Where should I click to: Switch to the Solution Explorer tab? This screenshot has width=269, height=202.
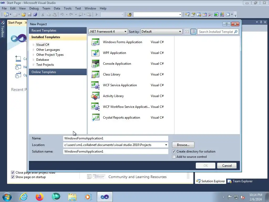pos(210,181)
